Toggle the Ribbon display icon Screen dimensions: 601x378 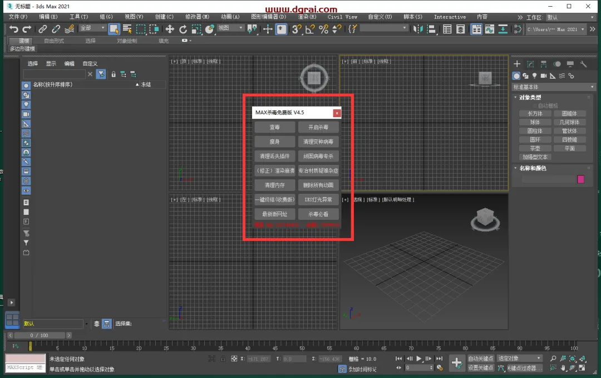coord(476,29)
